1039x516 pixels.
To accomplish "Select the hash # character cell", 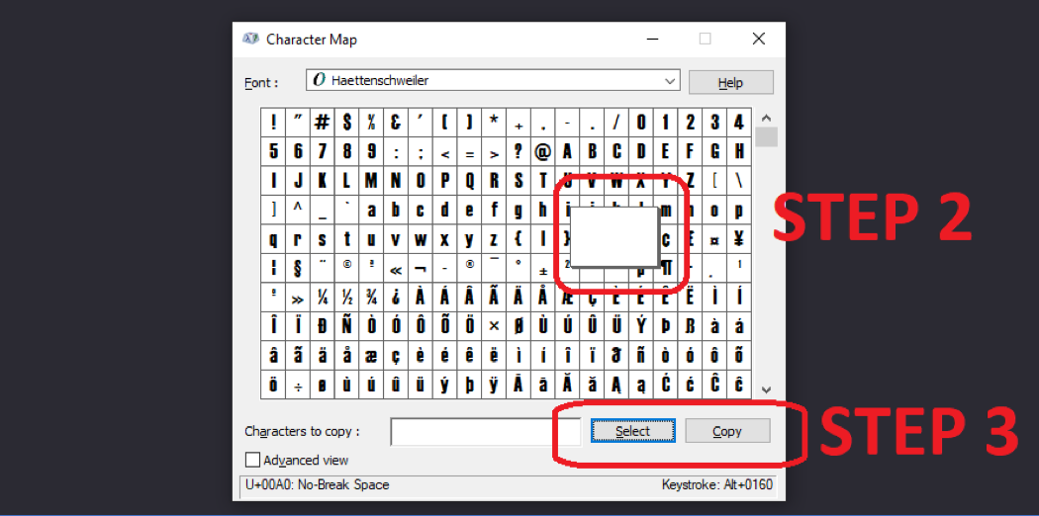I will pos(322,123).
